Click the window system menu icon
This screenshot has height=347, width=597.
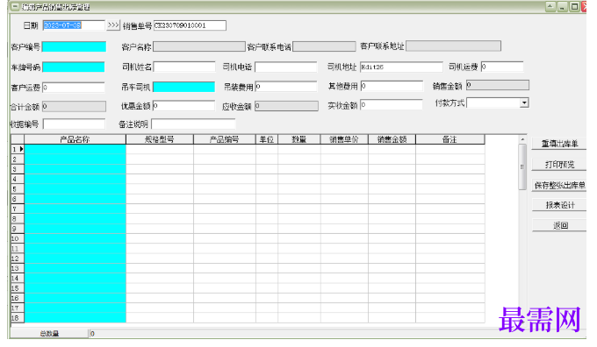point(15,7)
